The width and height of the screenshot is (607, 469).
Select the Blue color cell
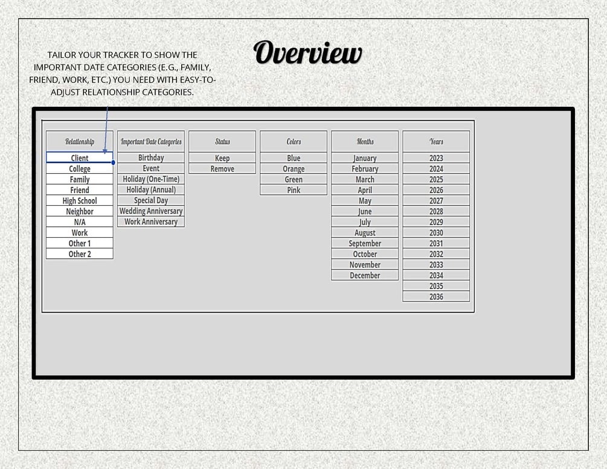coord(294,158)
